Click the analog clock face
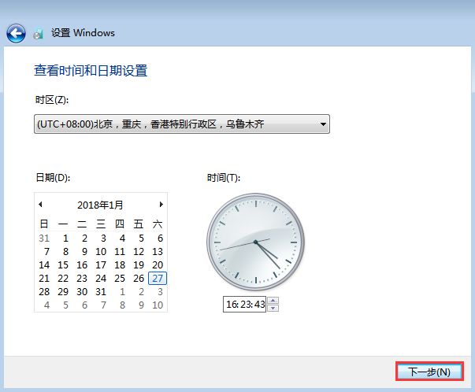This screenshot has width=475, height=392. [256, 242]
